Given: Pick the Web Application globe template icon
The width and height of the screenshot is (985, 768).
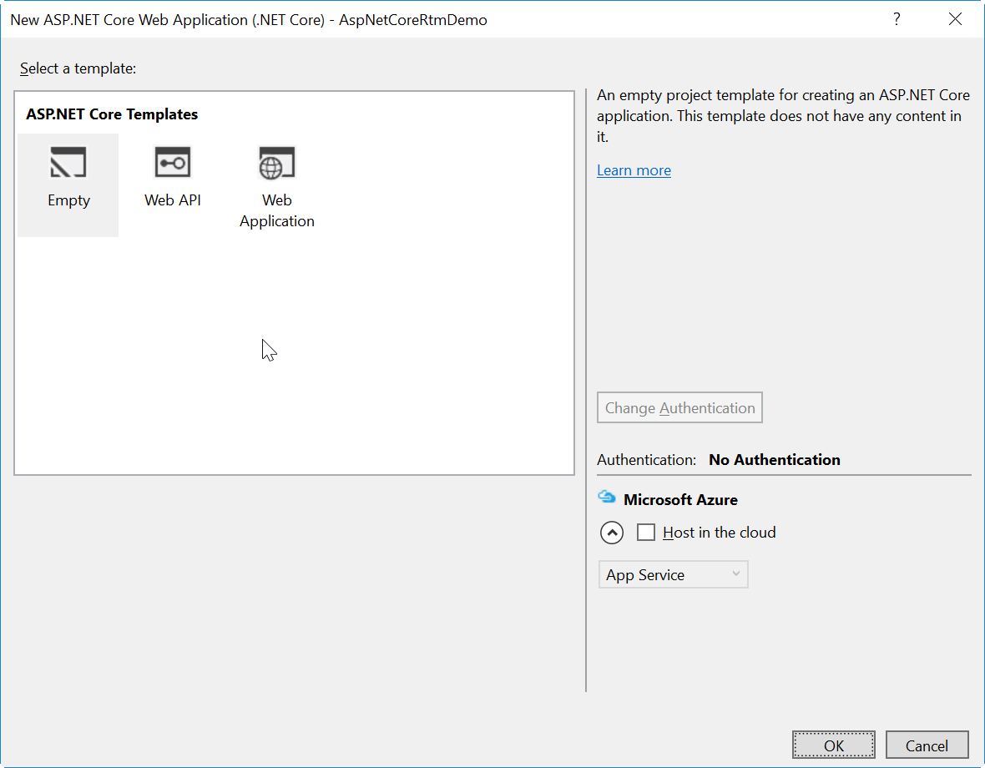Looking at the screenshot, I should pos(276,163).
